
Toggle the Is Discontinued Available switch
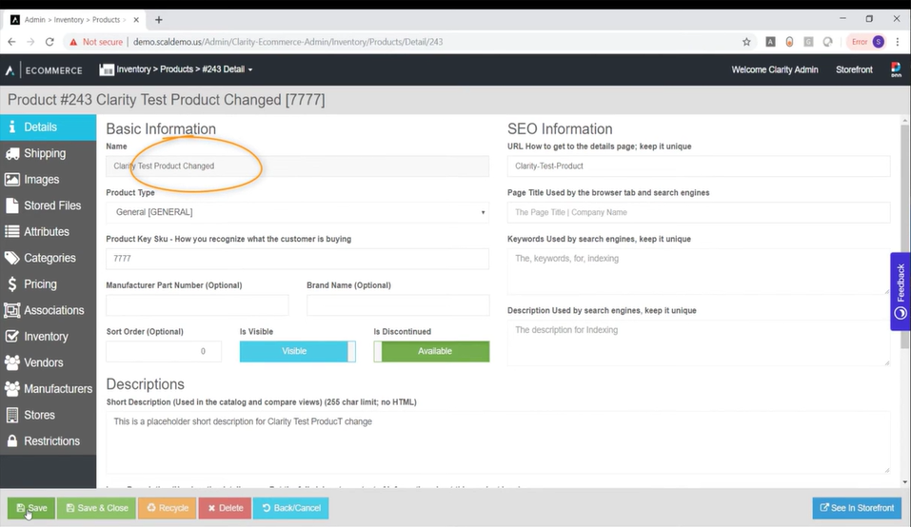[431, 351]
